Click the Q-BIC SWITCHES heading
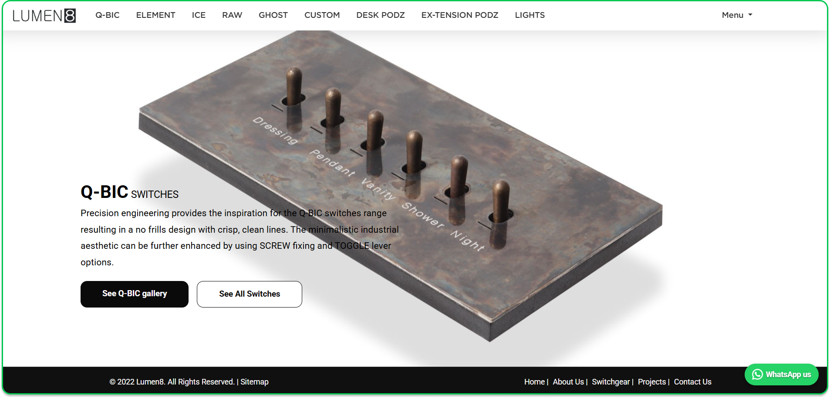The height and width of the screenshot is (398, 830). (129, 192)
